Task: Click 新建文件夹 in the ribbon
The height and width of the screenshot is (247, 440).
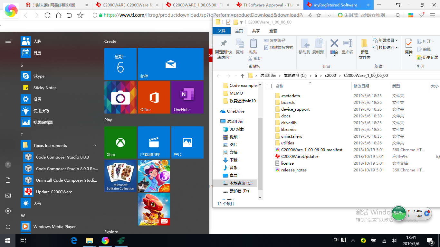Action: pyautogui.click(x=365, y=49)
